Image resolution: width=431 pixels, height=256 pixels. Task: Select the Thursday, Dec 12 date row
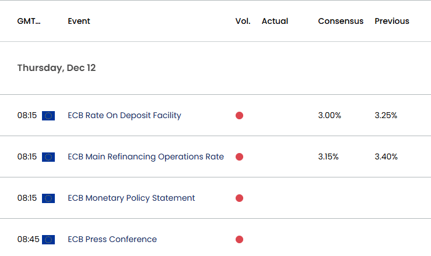click(216, 68)
